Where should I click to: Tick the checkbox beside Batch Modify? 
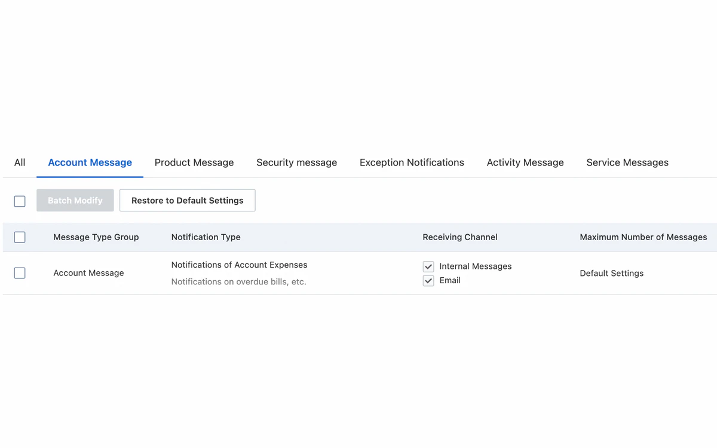(x=20, y=201)
